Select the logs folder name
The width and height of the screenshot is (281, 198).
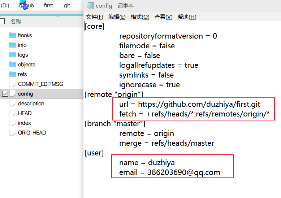(23, 55)
